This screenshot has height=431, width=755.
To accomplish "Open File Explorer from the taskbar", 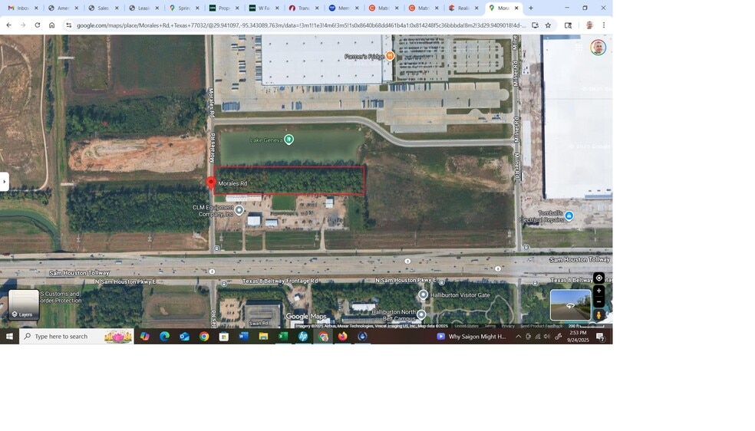I will pos(263,336).
